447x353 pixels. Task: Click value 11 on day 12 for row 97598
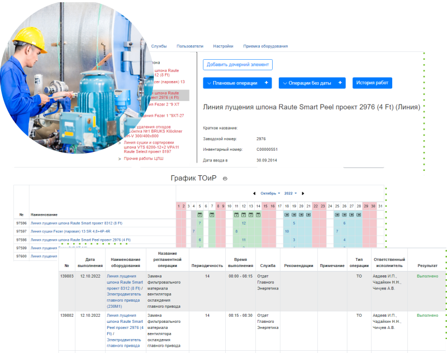point(244,240)
